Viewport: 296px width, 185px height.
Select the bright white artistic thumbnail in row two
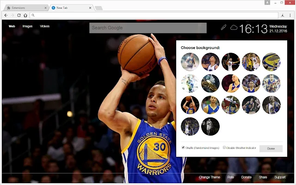[x=190, y=83]
